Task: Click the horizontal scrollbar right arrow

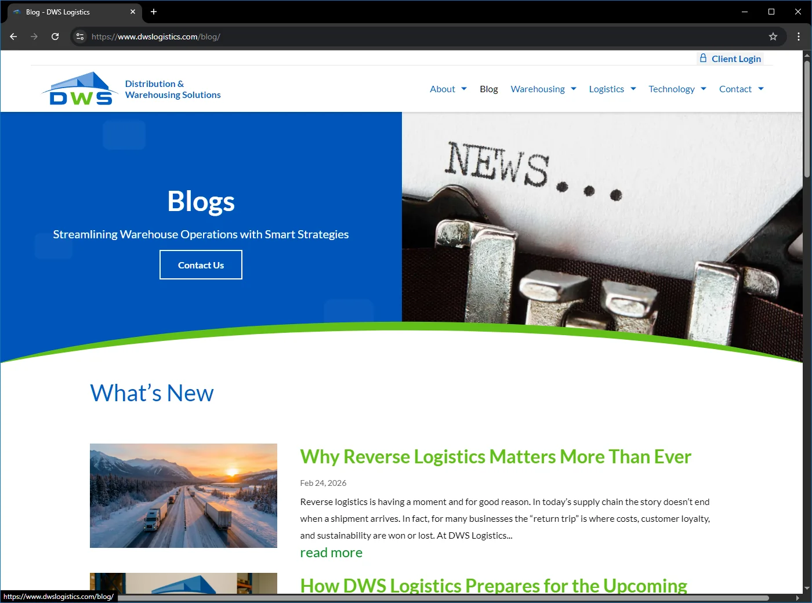Action: (x=797, y=598)
